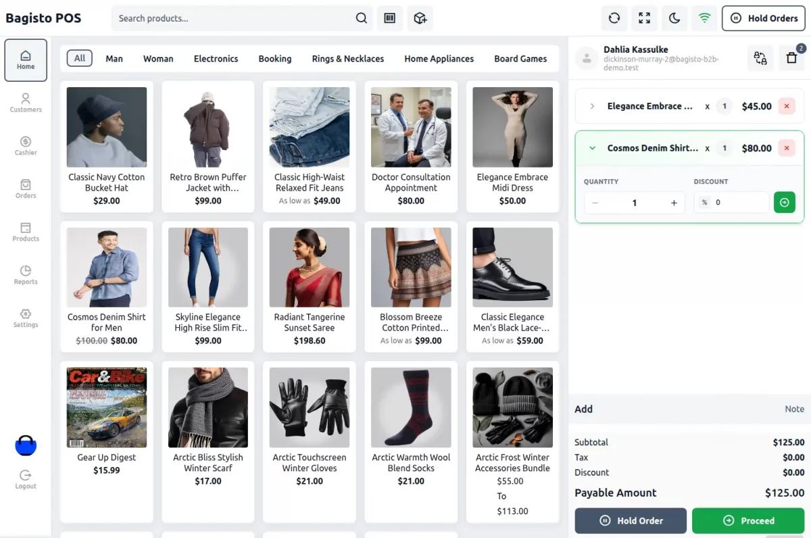Open Orders in sidebar

pyautogui.click(x=26, y=189)
